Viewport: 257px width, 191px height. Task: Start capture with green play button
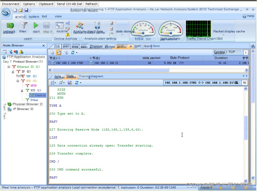[x=36, y=25]
